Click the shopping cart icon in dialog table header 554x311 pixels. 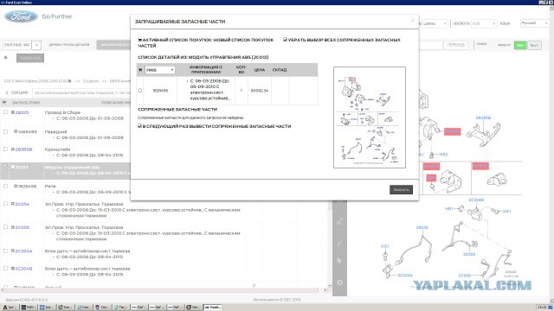[x=140, y=70]
